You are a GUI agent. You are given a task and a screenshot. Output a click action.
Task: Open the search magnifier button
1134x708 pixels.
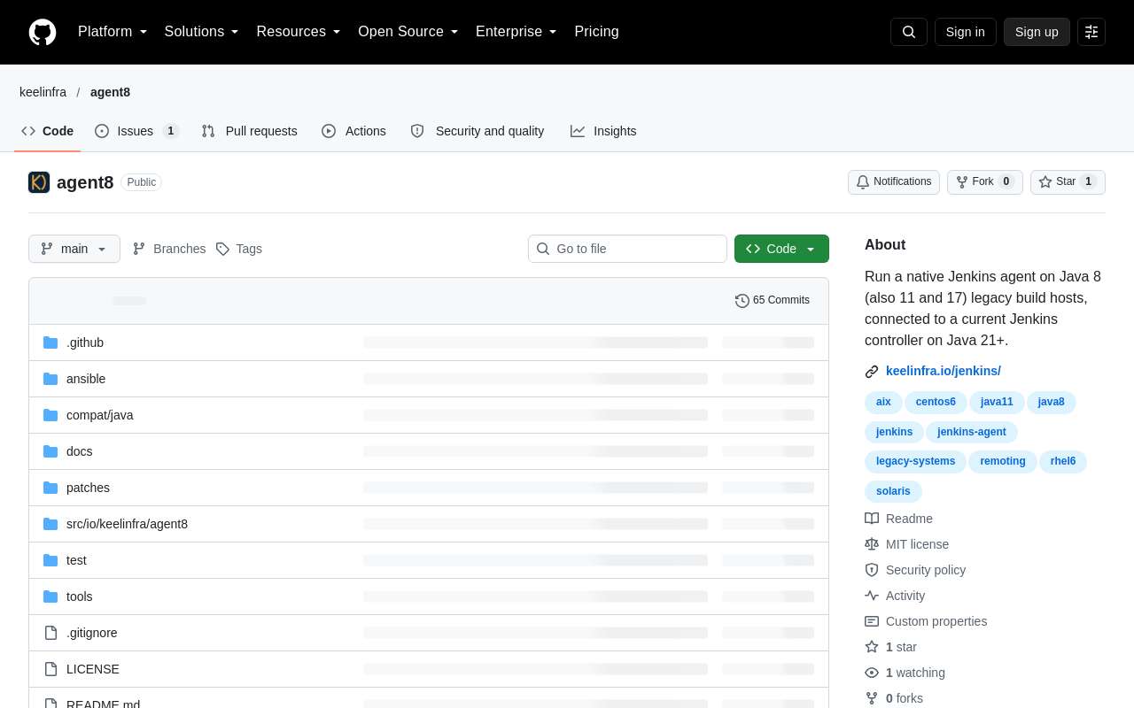(x=909, y=32)
